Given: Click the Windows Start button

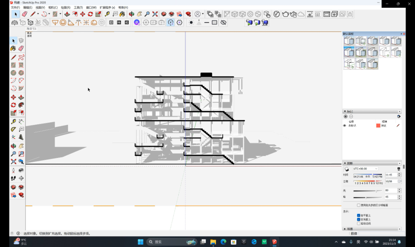Looking at the screenshot, I should pos(141,242).
